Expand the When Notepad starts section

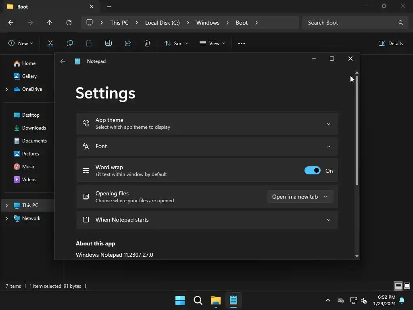(328, 220)
